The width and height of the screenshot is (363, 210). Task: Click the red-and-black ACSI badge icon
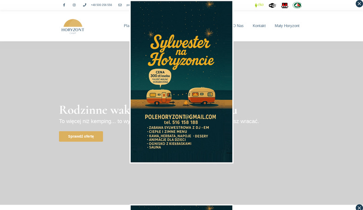coord(284,6)
